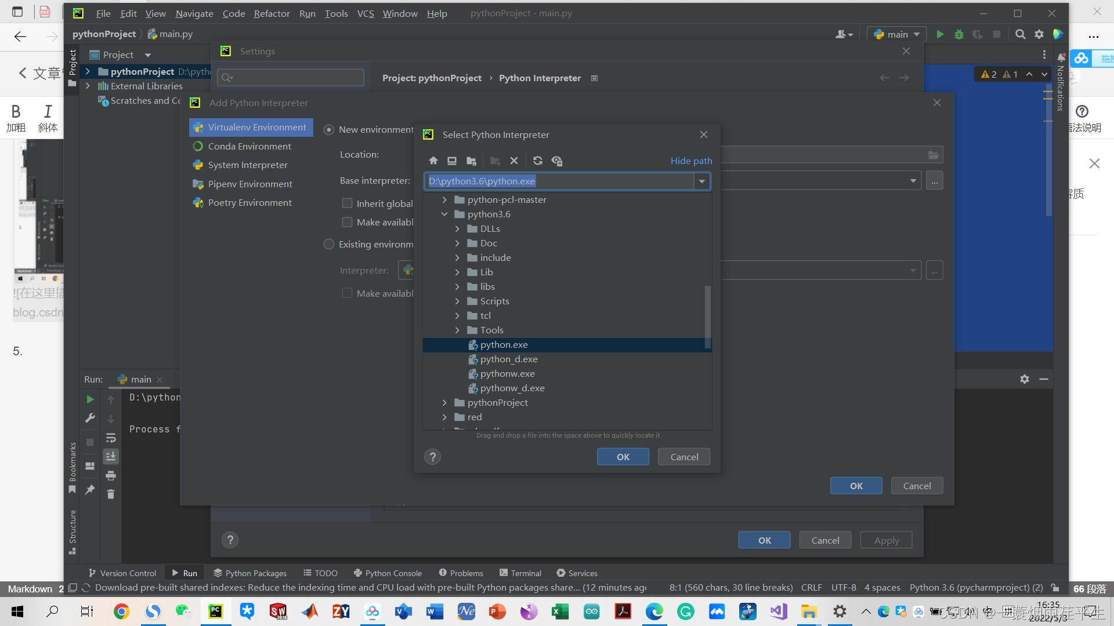
Task: Click Cancel in Settings dialog
Action: (825, 540)
